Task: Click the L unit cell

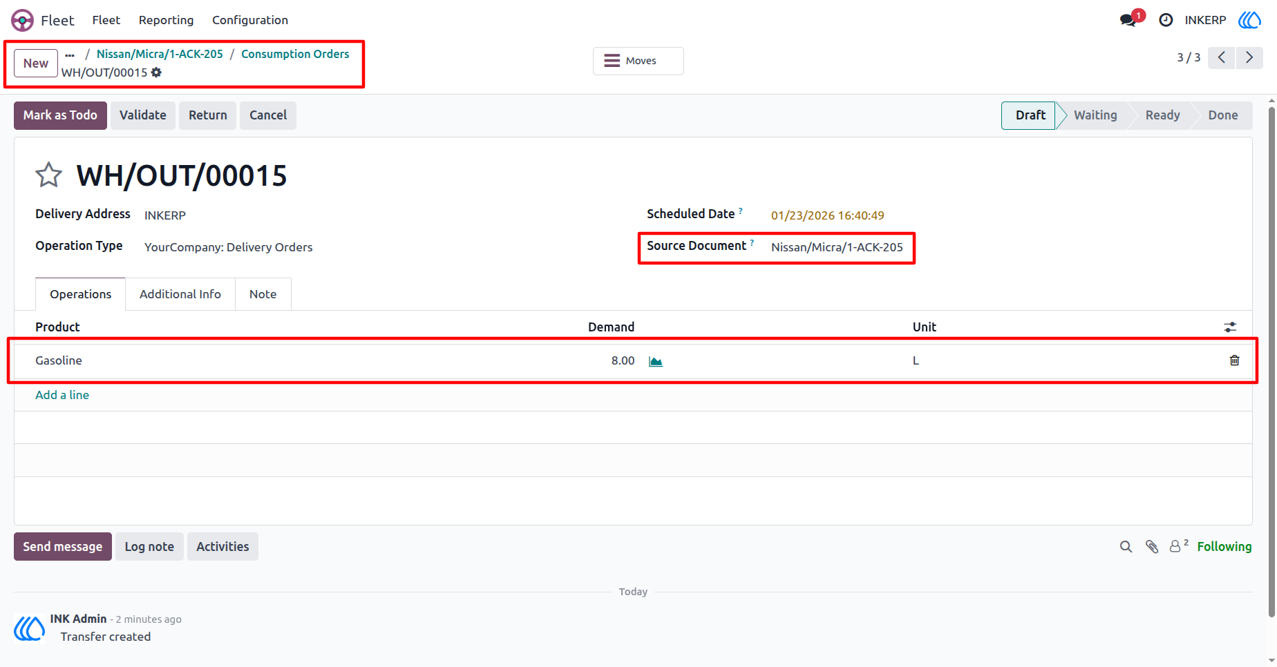Action: tap(916, 360)
